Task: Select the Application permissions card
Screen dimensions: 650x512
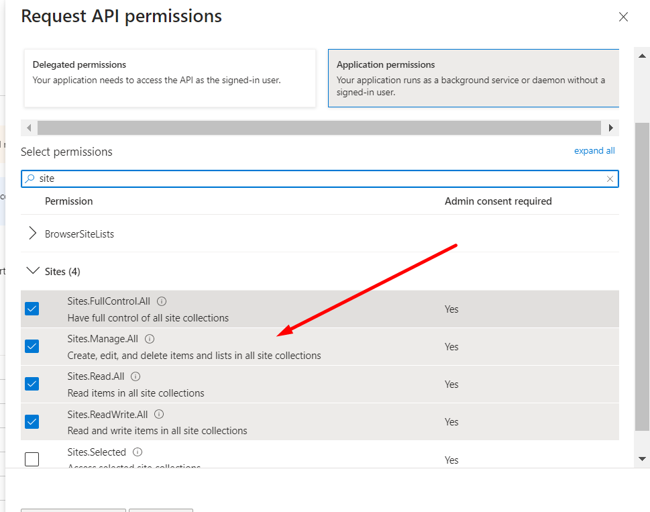Action: (x=473, y=78)
